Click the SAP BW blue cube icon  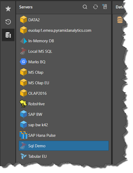(23, 114)
